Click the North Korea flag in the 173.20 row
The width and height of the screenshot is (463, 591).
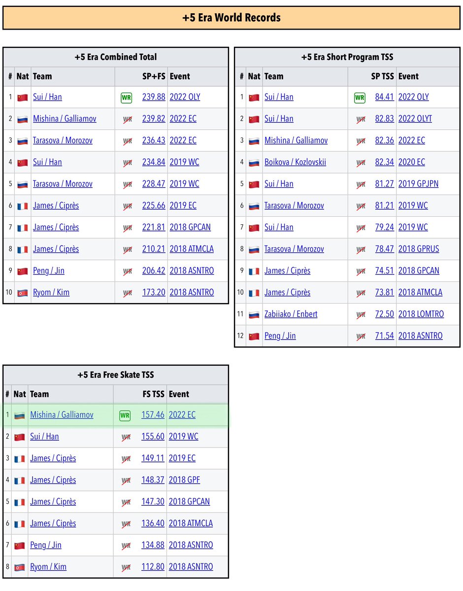click(x=23, y=293)
